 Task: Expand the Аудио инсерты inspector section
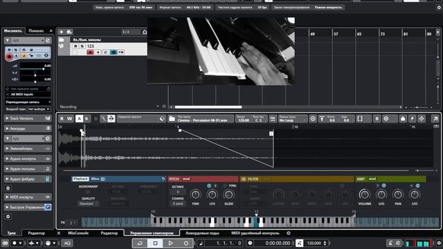pos(28,158)
